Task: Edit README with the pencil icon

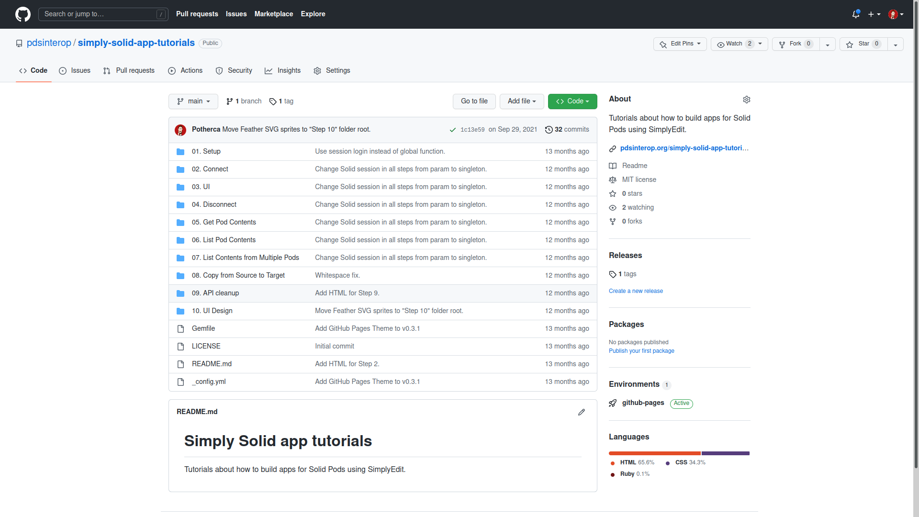Action: [581, 412]
